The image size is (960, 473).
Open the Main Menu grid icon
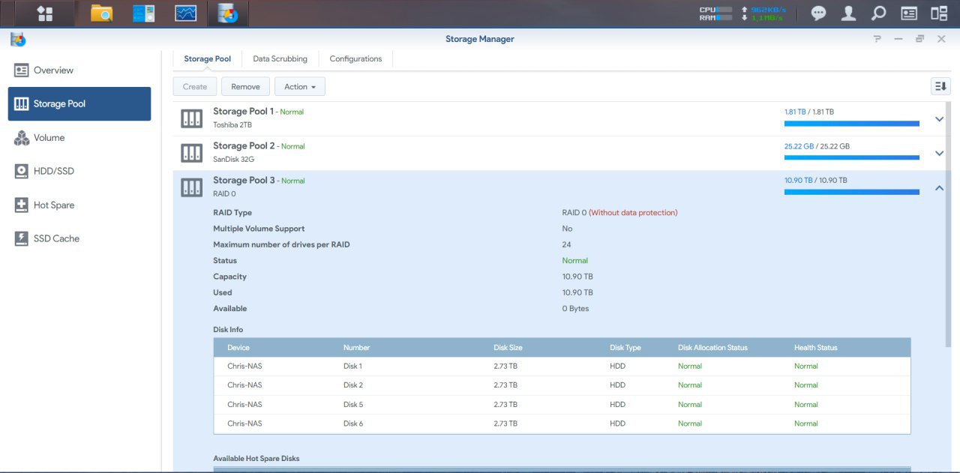pos(44,13)
